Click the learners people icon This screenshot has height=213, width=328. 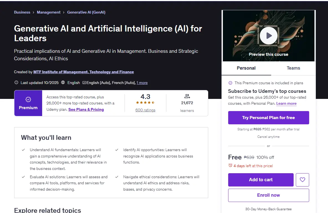187,96
